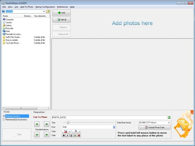Toggle the Stamp photos checkbox
This screenshot has height=146, width=195.
(4, 116)
